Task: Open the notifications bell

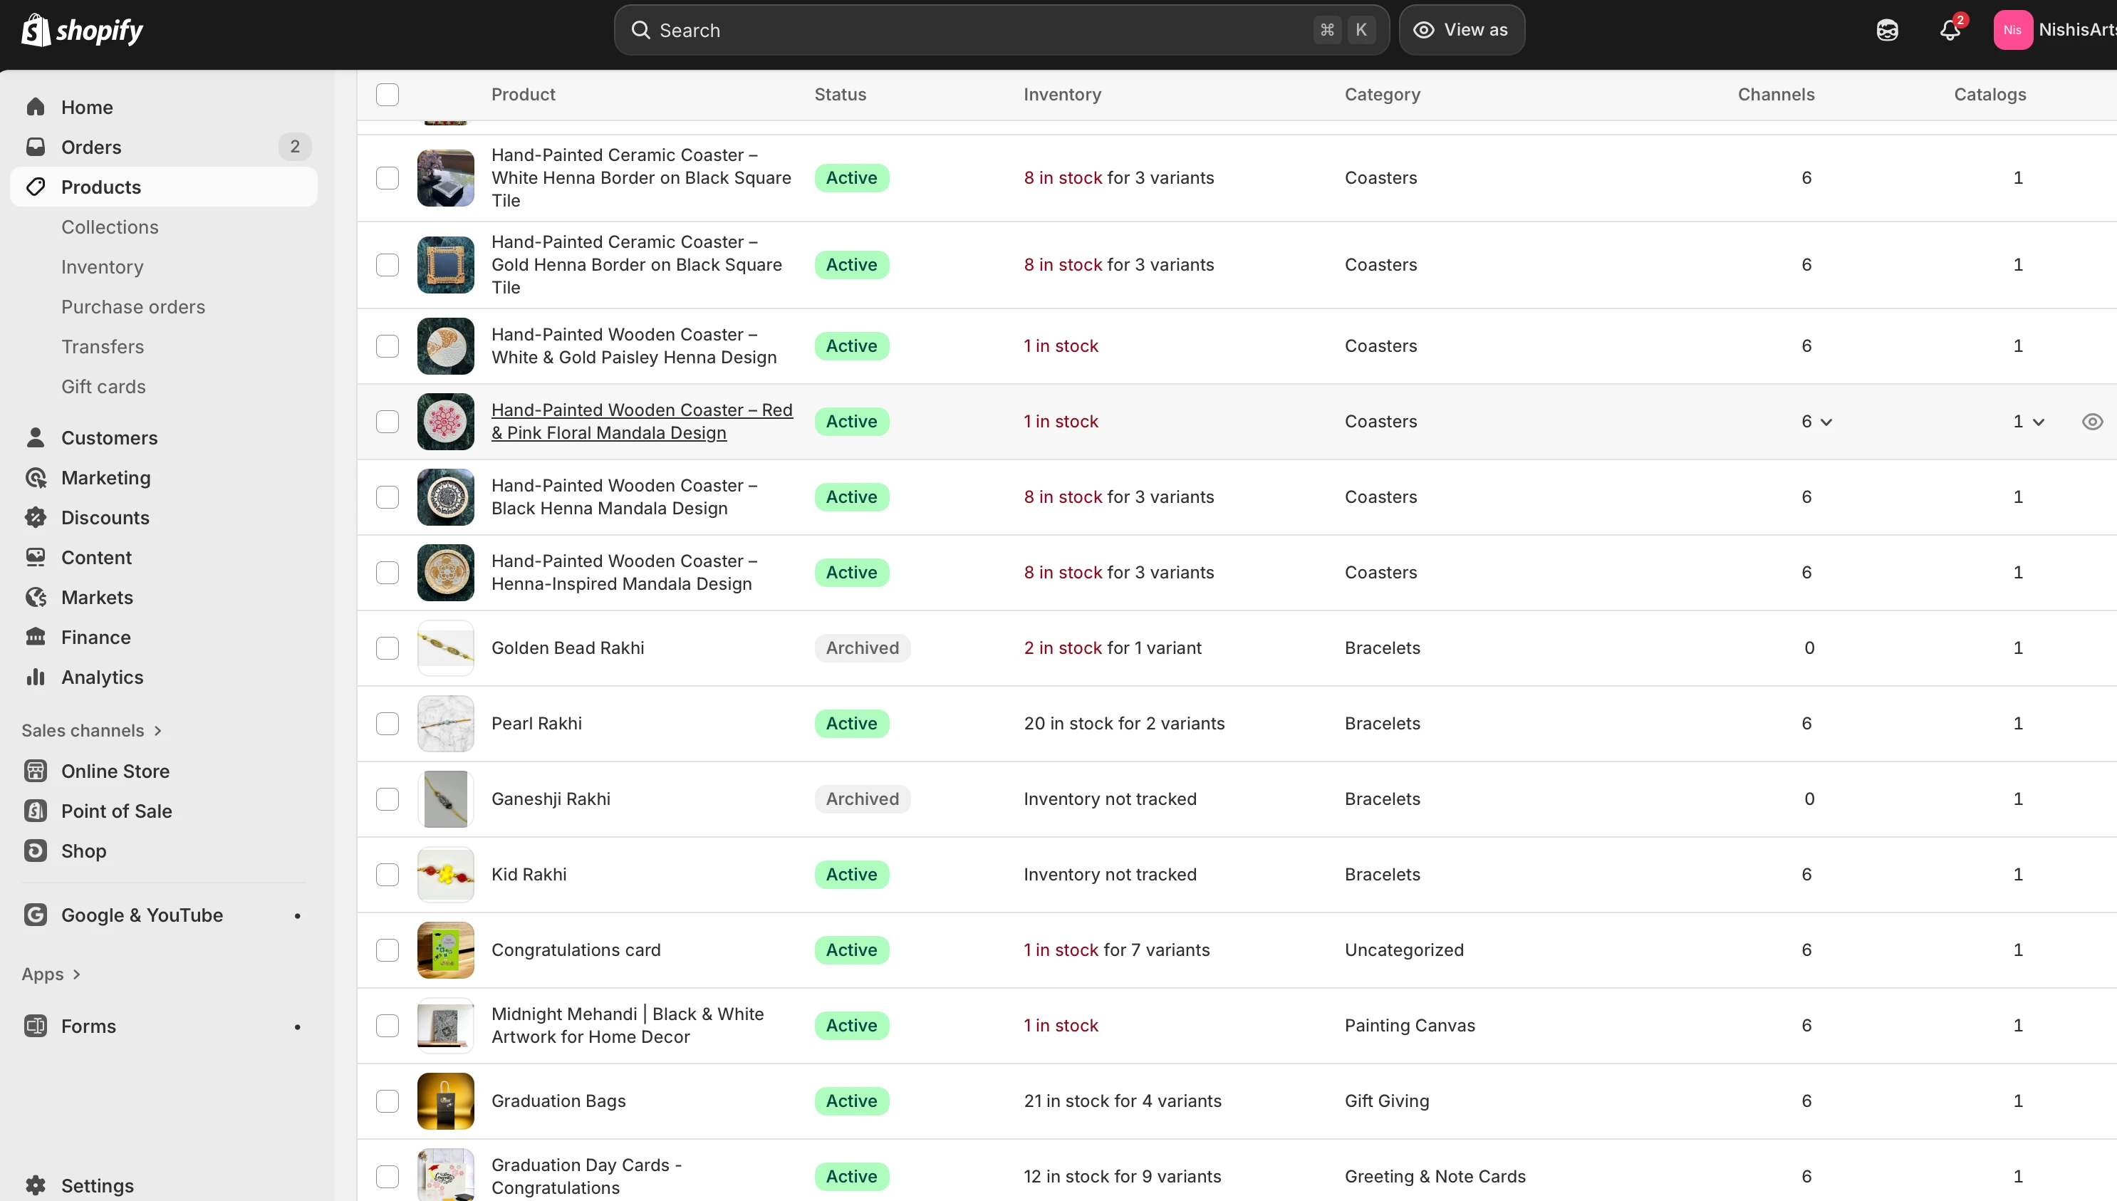Action: click(1950, 31)
